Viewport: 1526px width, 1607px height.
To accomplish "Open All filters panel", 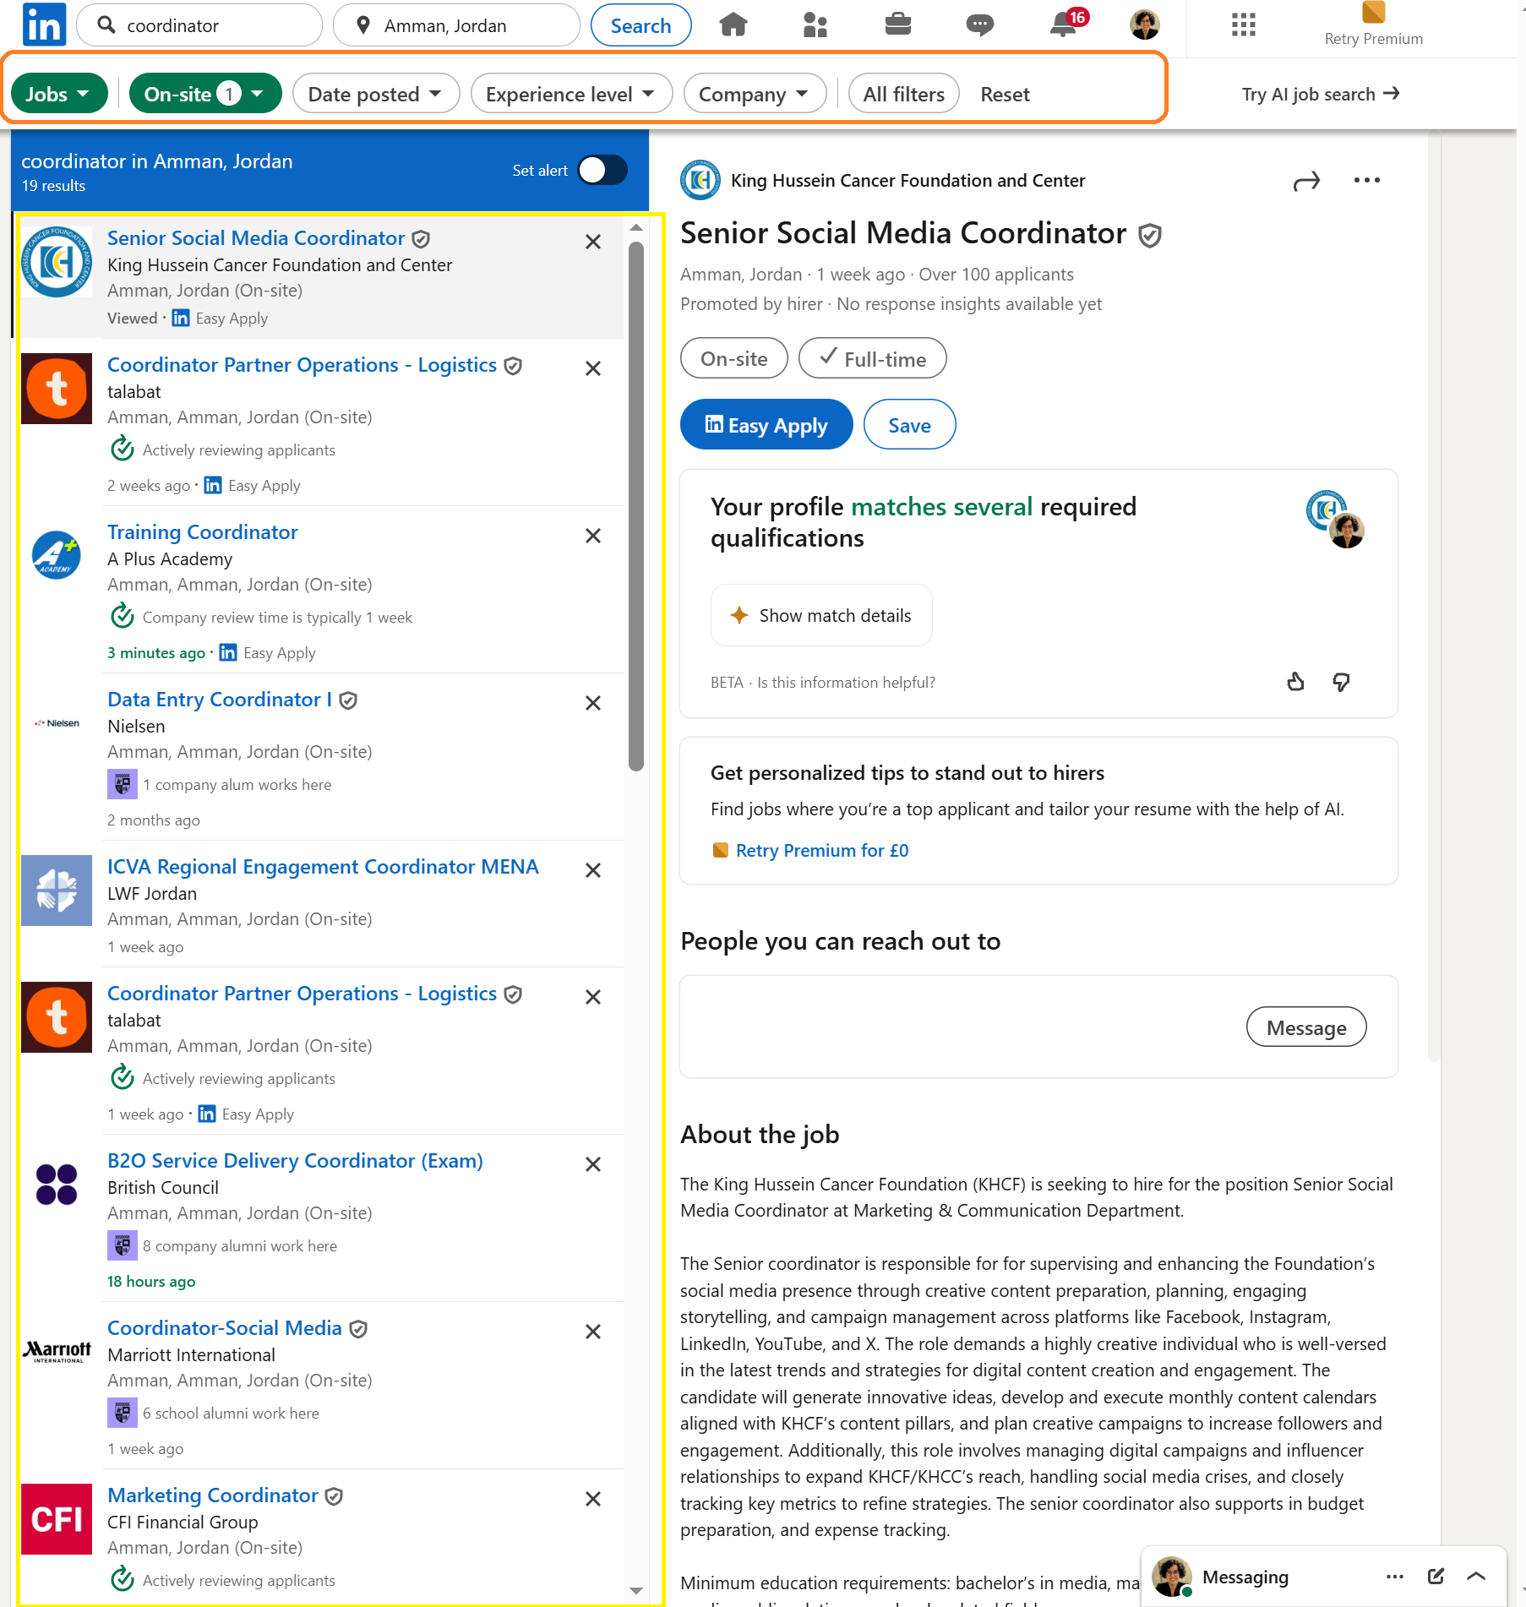I will (903, 93).
